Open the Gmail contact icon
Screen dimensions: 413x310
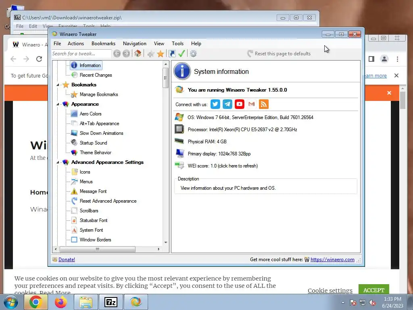click(252, 104)
